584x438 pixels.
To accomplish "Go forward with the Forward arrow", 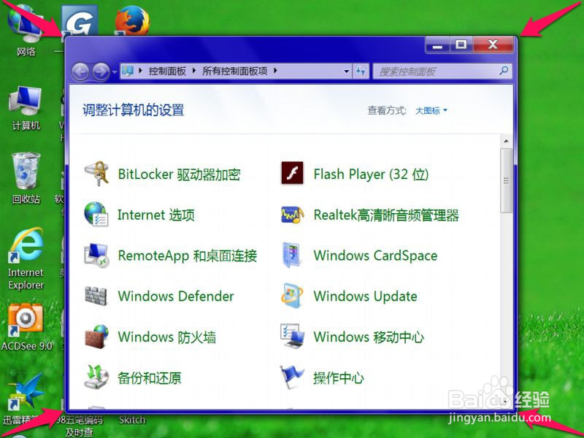I will (101, 72).
